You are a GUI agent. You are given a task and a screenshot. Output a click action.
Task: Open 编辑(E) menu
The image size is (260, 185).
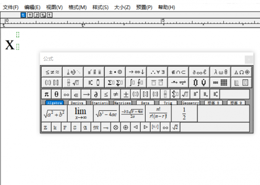[32, 7]
